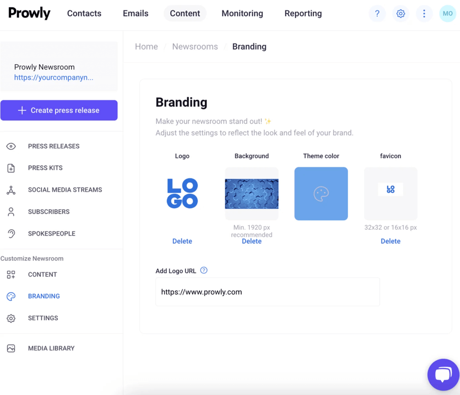The height and width of the screenshot is (395, 460).
Task: Click the Media Library image icon
Action: tap(11, 348)
